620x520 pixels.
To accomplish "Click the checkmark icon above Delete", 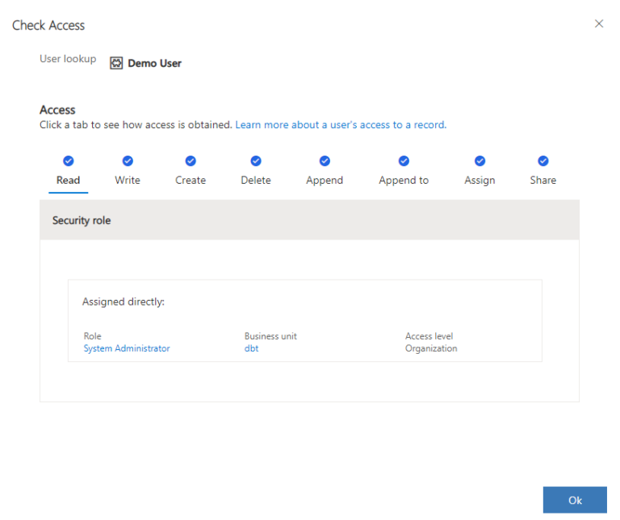I will click(x=256, y=161).
